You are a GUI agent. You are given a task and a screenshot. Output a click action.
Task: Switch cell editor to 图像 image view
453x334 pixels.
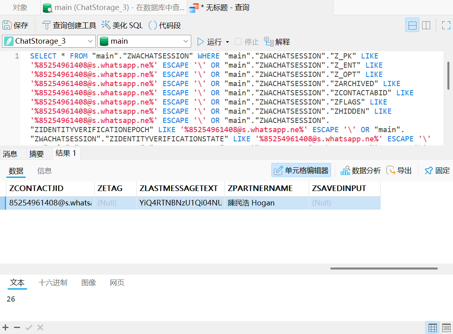[x=89, y=283]
